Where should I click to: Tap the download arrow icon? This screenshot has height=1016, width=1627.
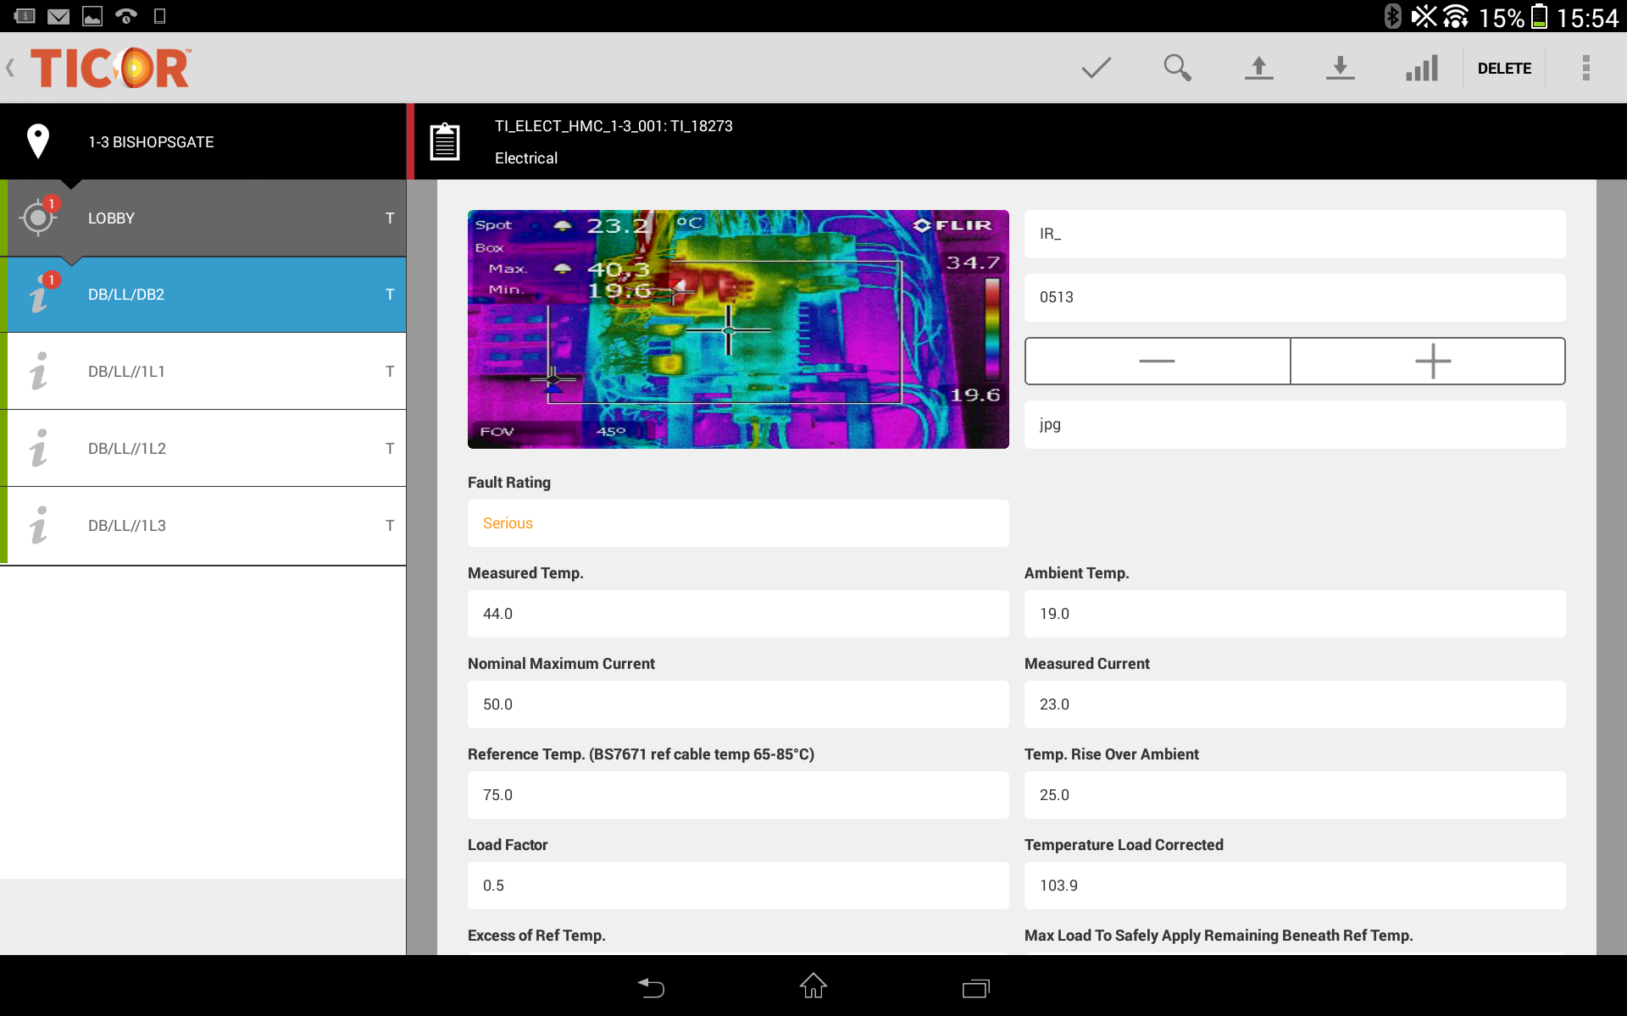(x=1339, y=67)
